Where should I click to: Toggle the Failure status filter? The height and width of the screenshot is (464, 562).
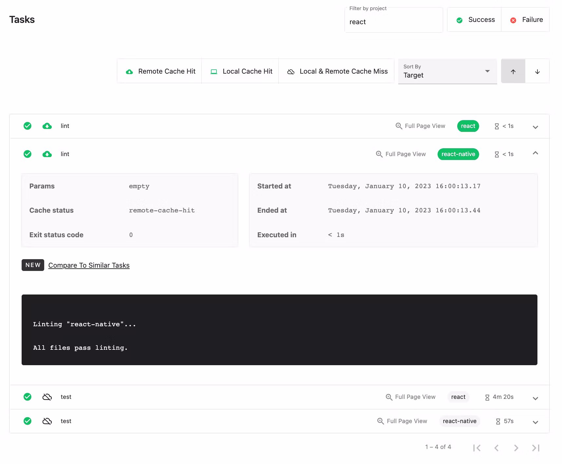click(526, 20)
